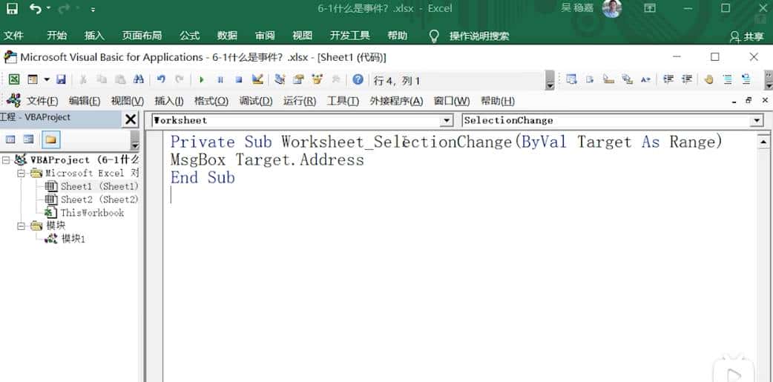
Task: Open VBA Help question mark icon
Action: point(358,79)
